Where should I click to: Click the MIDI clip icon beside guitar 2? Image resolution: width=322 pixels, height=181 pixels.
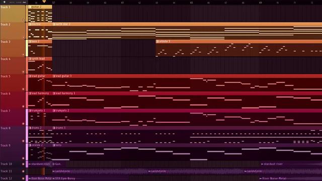click(x=30, y=7)
